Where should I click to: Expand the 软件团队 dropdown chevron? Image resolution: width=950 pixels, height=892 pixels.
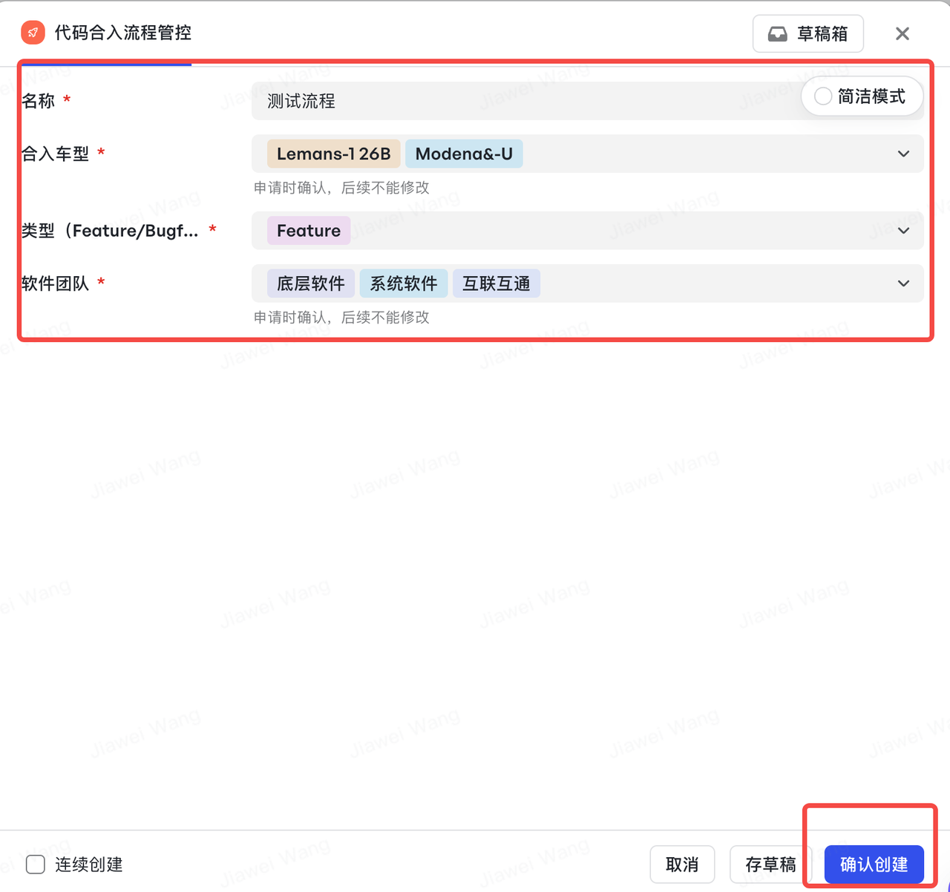pyautogui.click(x=903, y=283)
